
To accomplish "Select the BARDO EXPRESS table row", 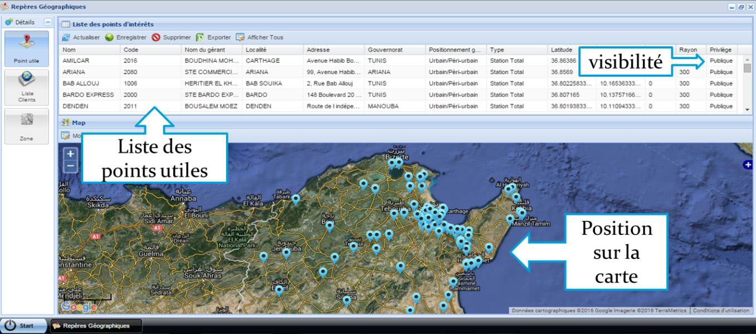I will [88, 95].
